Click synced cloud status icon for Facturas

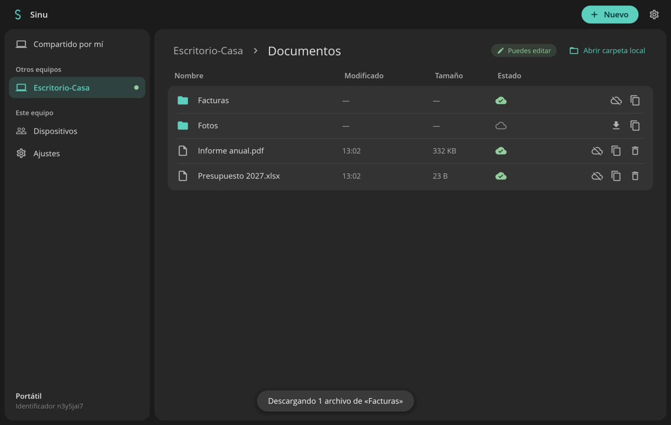click(x=501, y=101)
